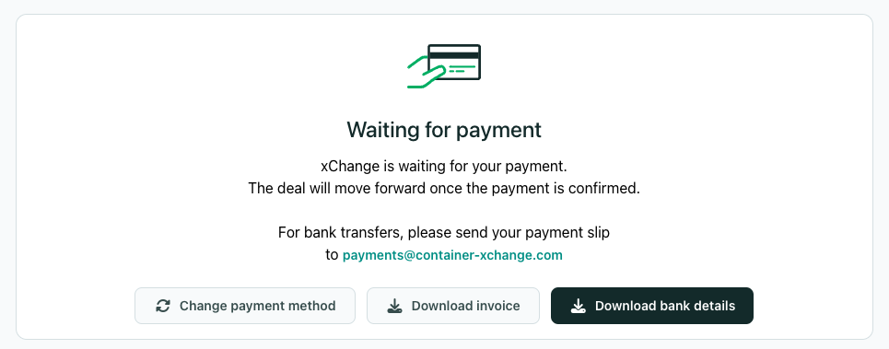This screenshot has width=889, height=349.
Task: Click the green hand outline graphic
Action: point(426,72)
